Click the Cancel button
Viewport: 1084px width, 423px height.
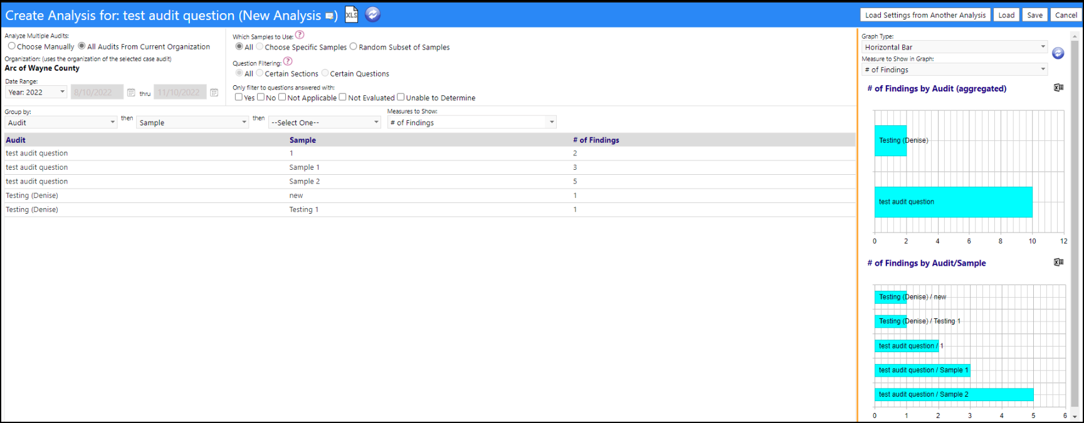(1066, 15)
